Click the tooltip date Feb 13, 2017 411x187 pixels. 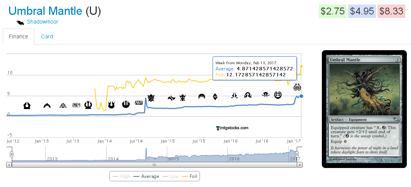264,63
